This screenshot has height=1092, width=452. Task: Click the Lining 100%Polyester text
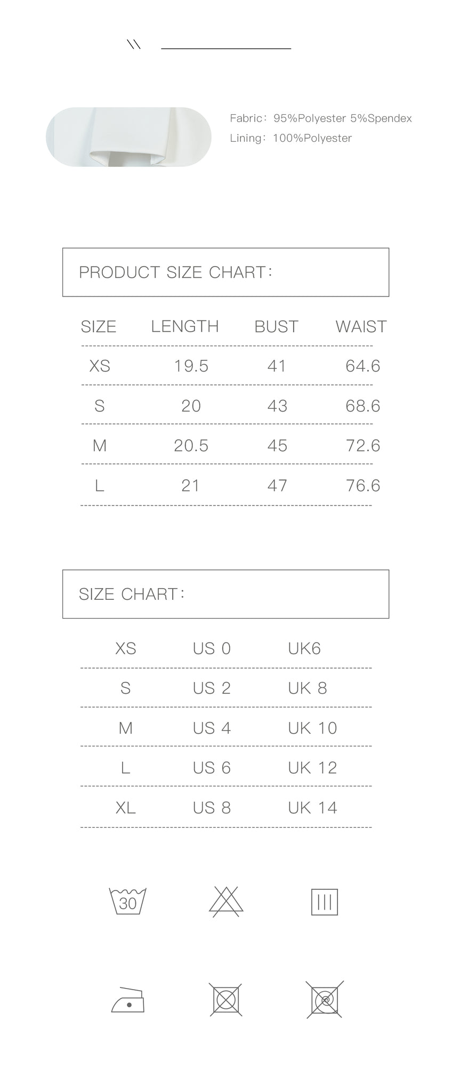point(291,138)
